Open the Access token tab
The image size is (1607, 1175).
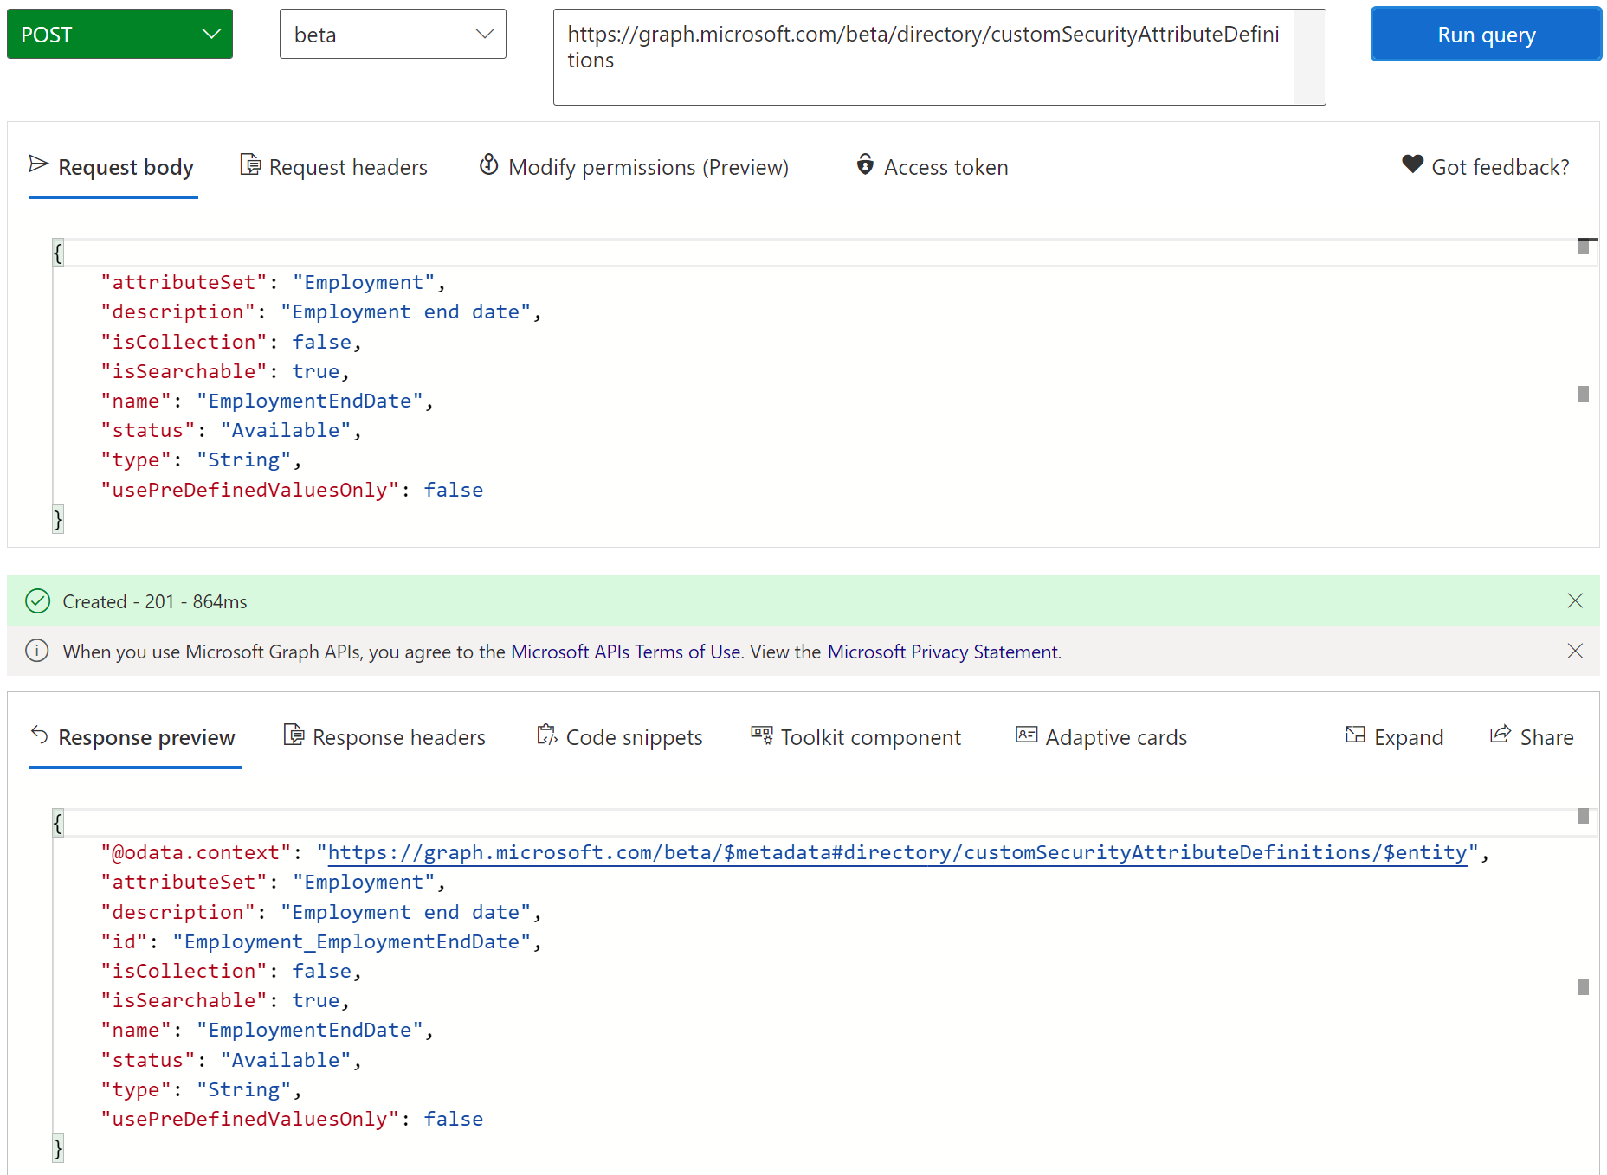tap(933, 167)
